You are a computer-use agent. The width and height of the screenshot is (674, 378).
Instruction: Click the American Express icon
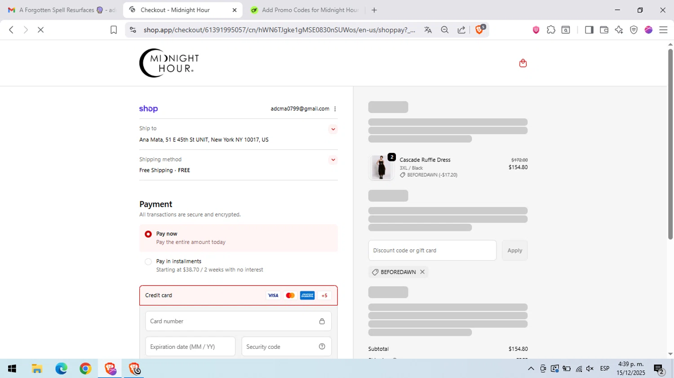tap(307, 295)
